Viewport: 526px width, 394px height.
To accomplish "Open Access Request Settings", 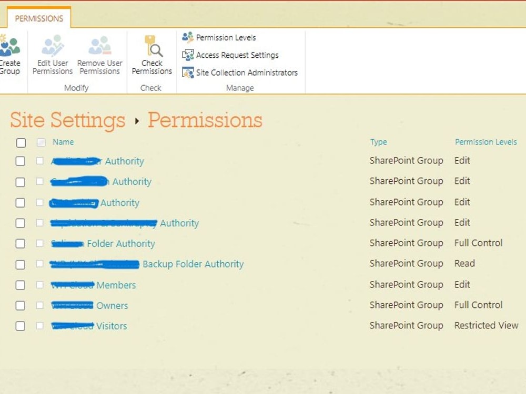I will (x=188, y=55).
